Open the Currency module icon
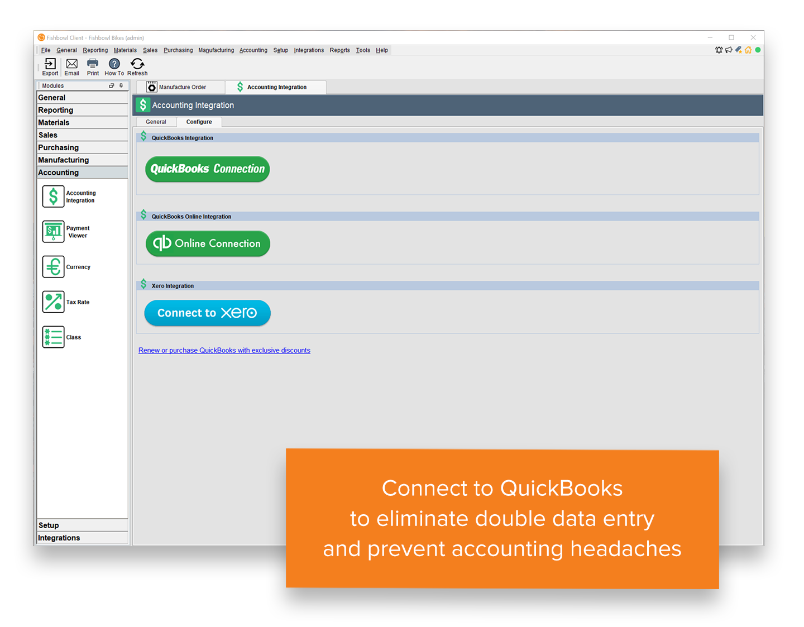The image size is (804, 627). tap(54, 267)
